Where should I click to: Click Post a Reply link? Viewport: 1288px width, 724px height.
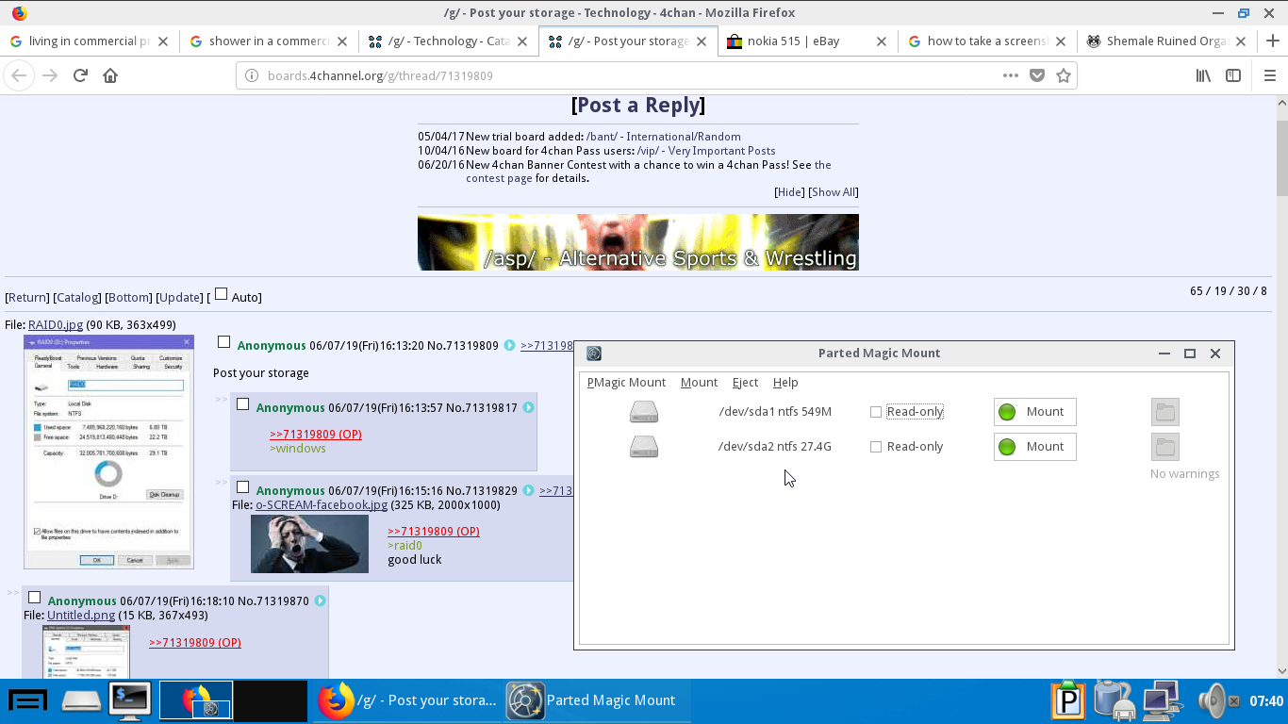point(638,105)
